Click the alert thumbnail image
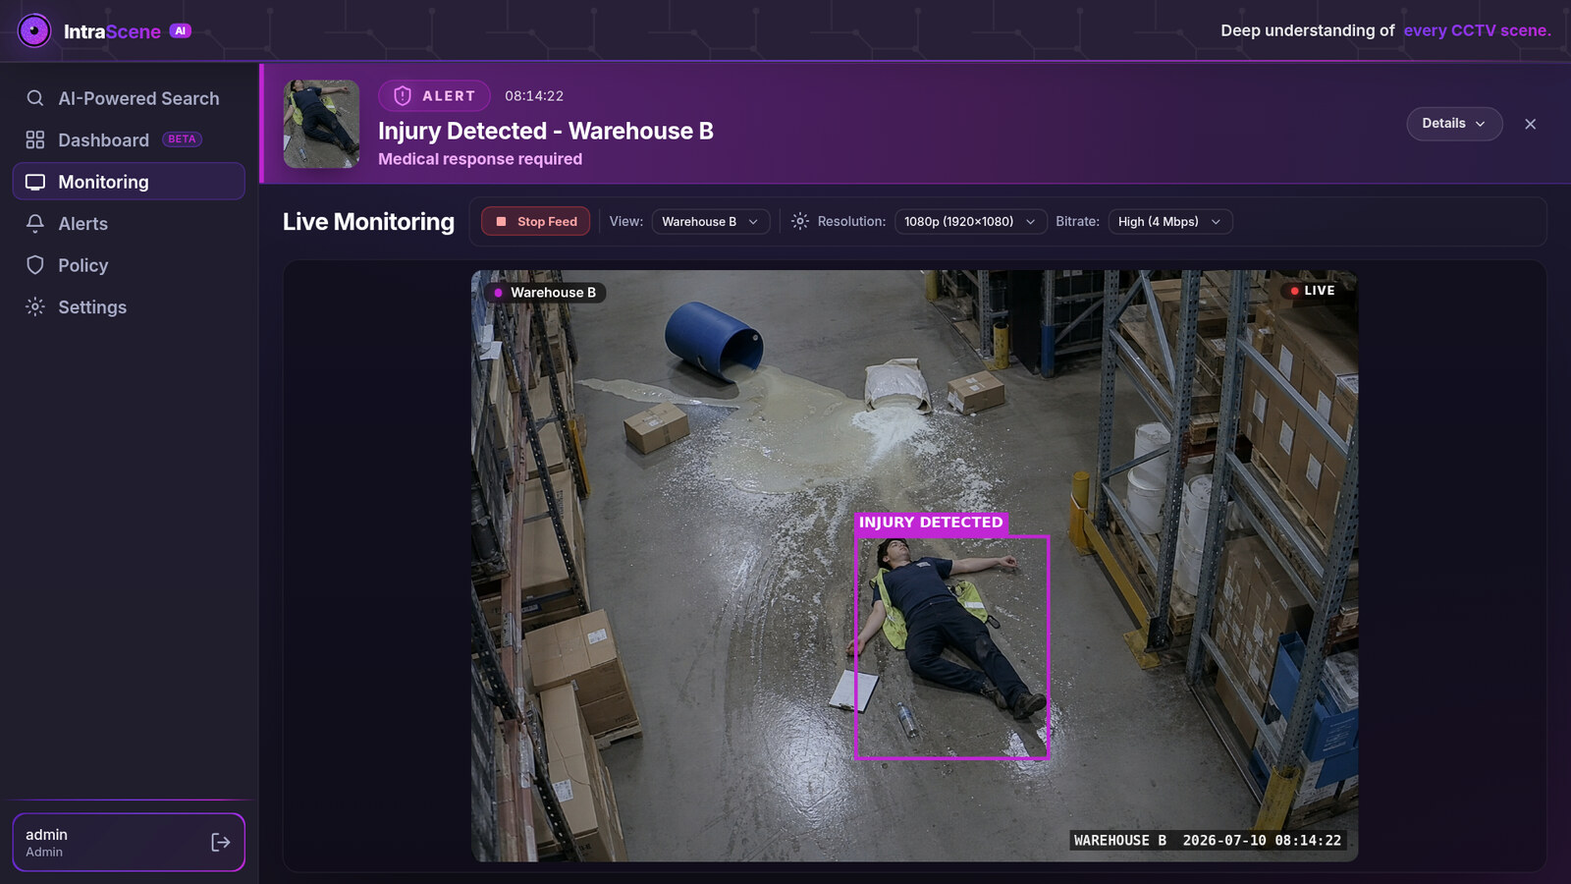The image size is (1571, 884). click(x=321, y=124)
